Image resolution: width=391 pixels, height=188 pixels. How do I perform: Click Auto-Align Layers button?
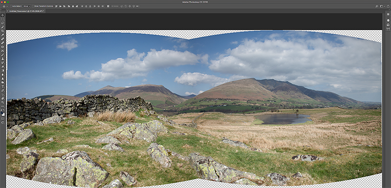108,6
